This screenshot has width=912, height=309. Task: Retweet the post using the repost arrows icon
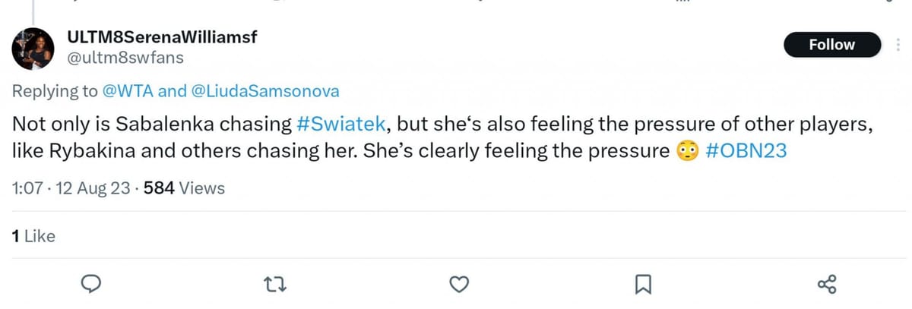tap(275, 284)
